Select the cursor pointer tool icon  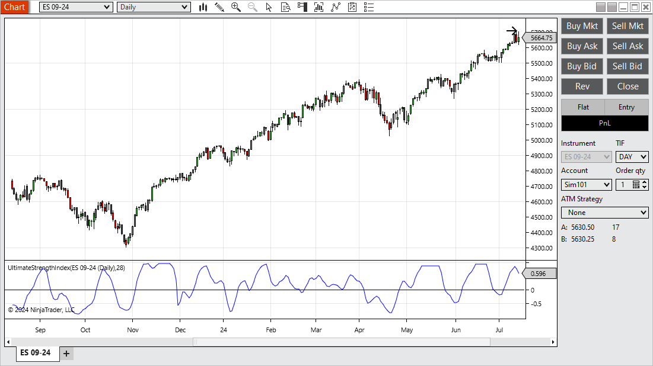[x=269, y=7]
